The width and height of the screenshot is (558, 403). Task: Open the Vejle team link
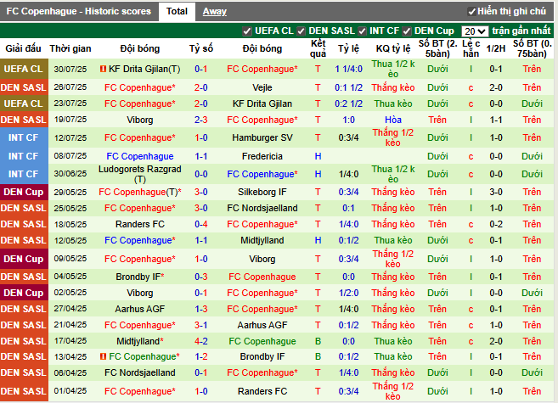pos(262,87)
